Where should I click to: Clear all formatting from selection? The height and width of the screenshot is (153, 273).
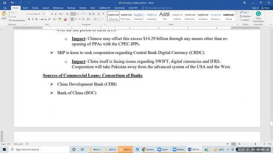pos(67,14)
